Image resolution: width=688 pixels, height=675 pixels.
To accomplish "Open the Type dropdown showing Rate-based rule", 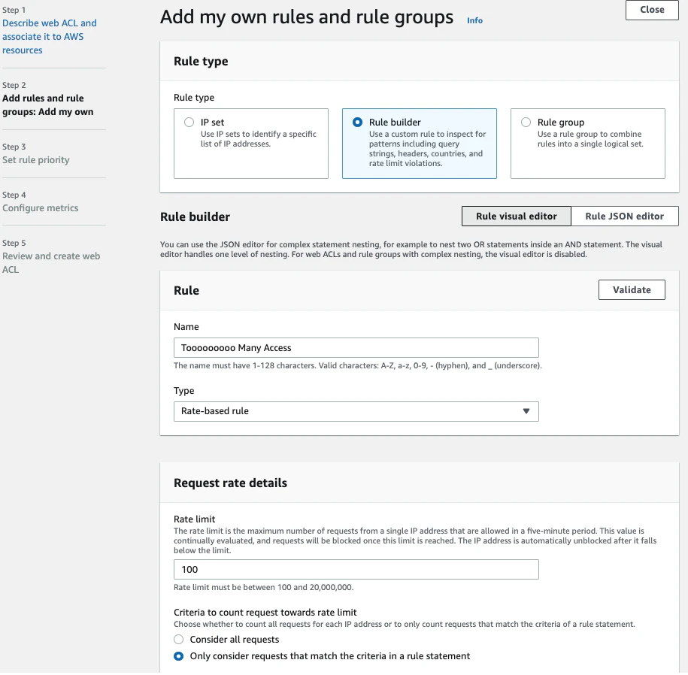I will pyautogui.click(x=356, y=411).
